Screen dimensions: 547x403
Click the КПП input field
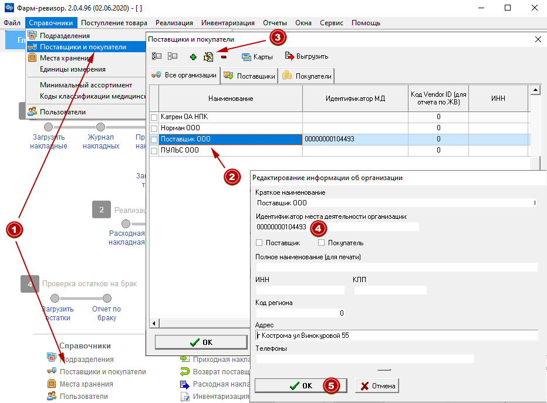point(390,290)
